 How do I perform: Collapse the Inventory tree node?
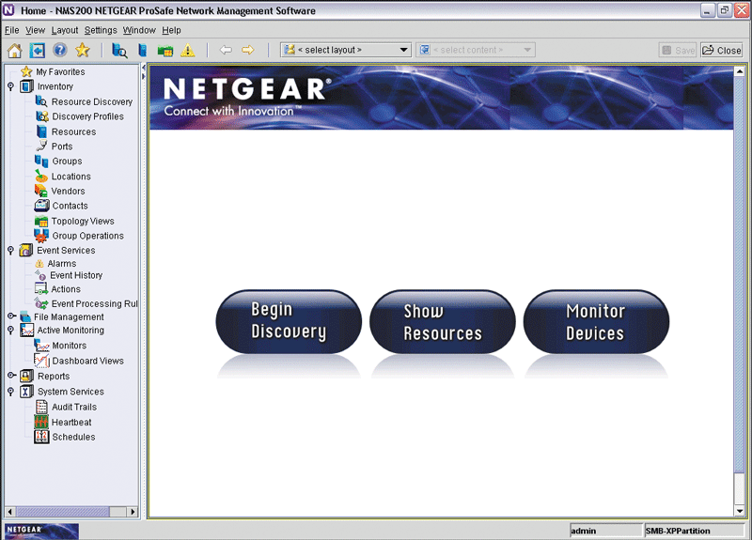[10, 86]
